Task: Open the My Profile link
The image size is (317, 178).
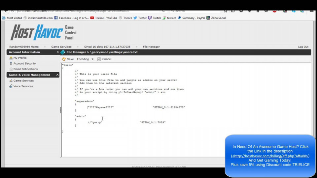Action: (x=20, y=58)
